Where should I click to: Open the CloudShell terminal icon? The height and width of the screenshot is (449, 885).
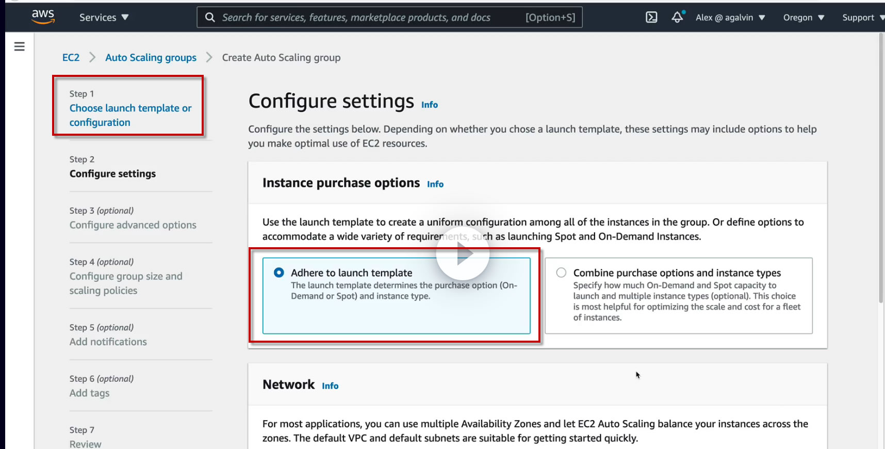(651, 18)
